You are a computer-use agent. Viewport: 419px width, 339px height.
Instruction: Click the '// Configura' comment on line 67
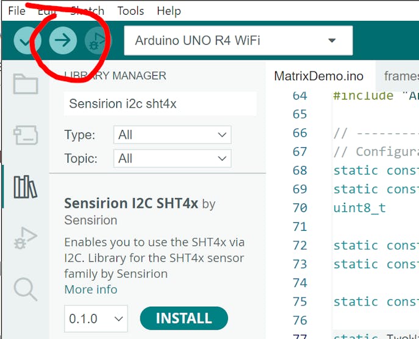(x=376, y=151)
